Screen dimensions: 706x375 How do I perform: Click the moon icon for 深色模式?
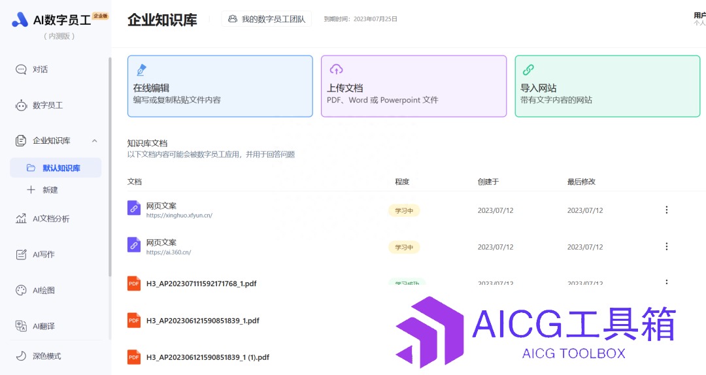21,355
